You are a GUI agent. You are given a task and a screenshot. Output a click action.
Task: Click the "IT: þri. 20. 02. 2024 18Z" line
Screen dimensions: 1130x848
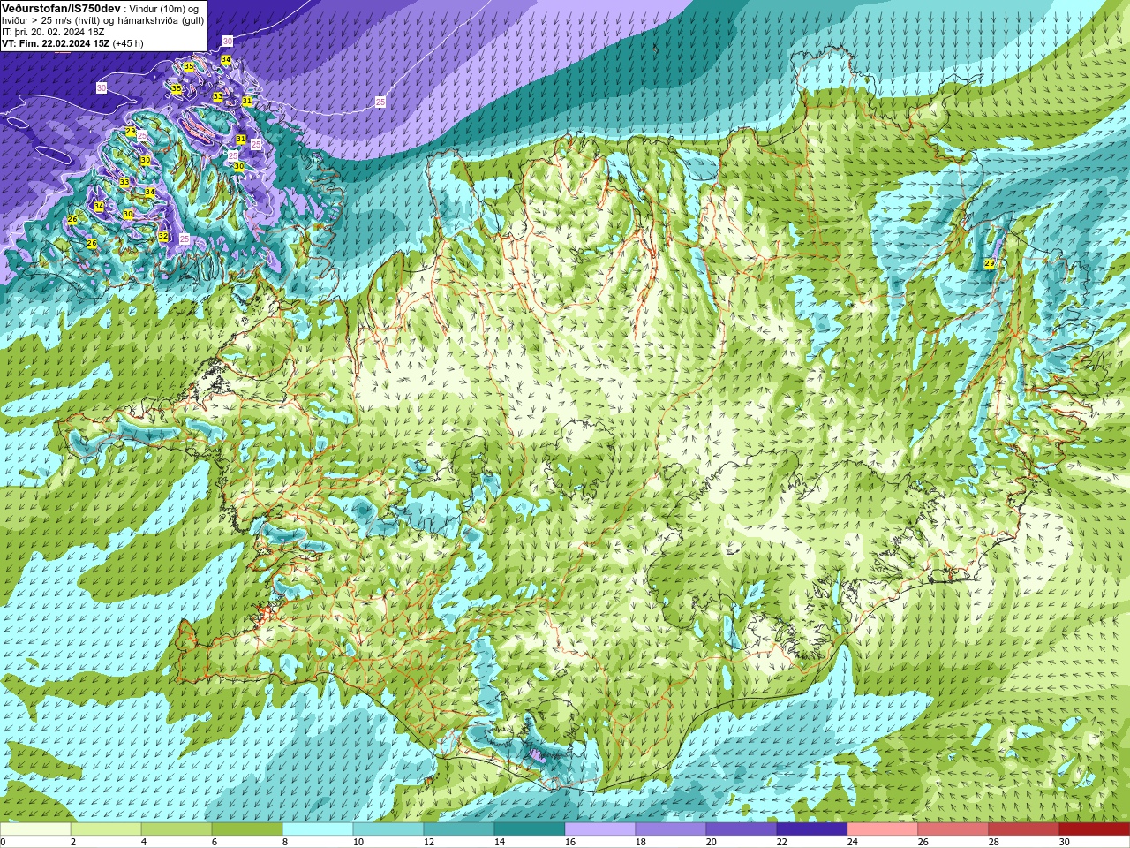tap(55, 32)
